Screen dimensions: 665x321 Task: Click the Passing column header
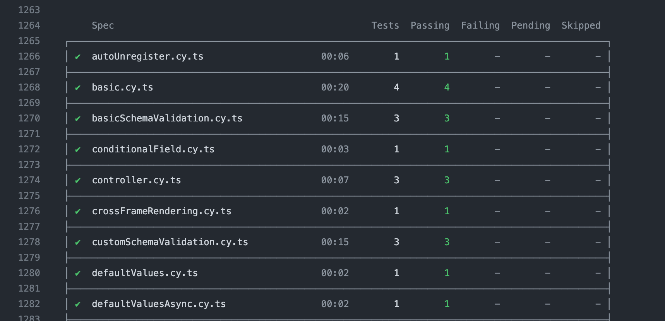point(430,26)
